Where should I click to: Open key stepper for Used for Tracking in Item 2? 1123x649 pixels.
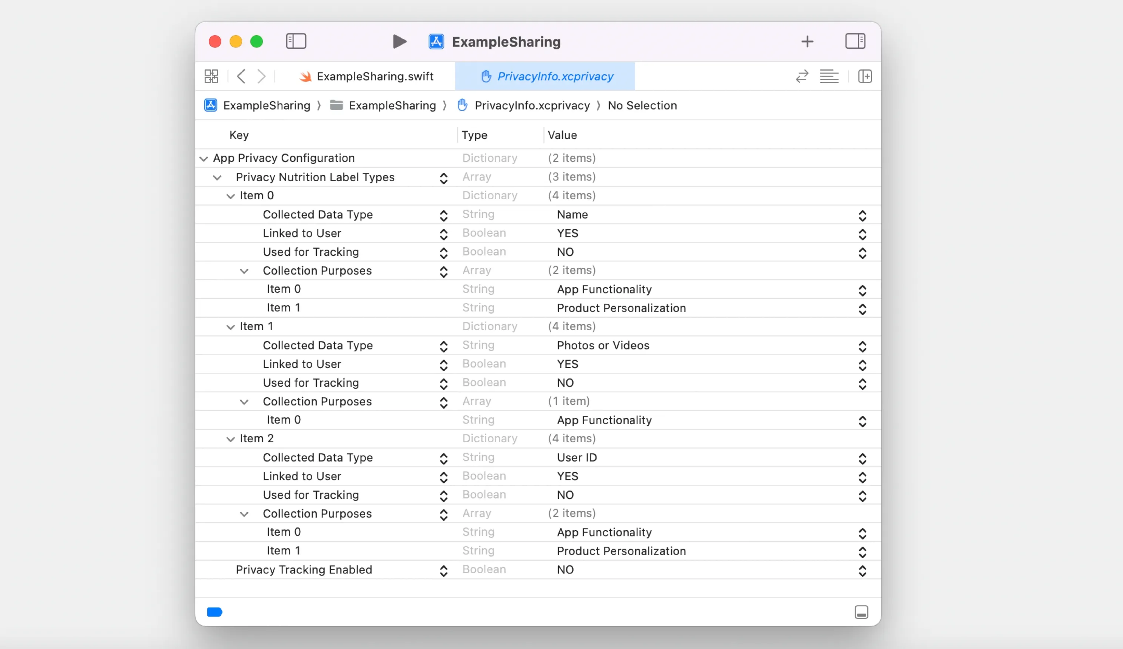click(x=443, y=496)
